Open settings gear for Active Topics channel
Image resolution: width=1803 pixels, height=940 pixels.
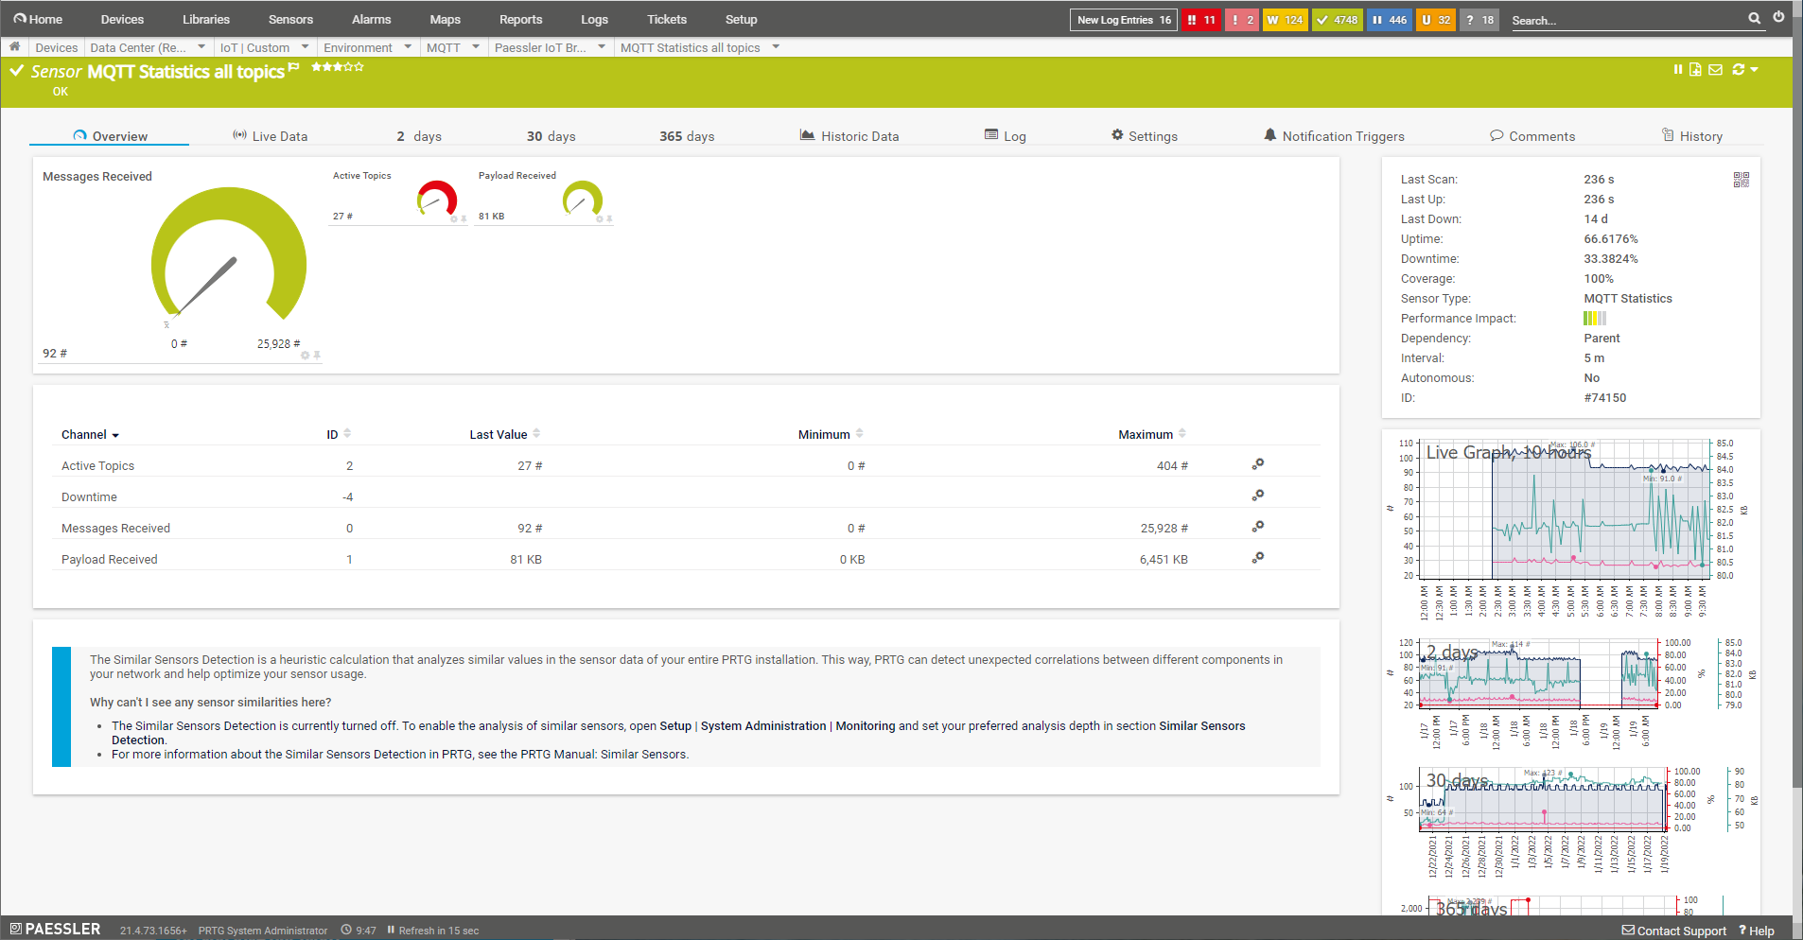[x=1257, y=464]
